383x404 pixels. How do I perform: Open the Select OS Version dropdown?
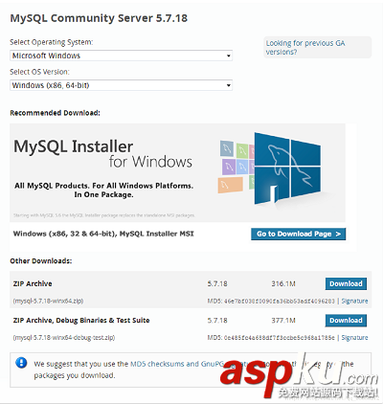click(x=121, y=85)
